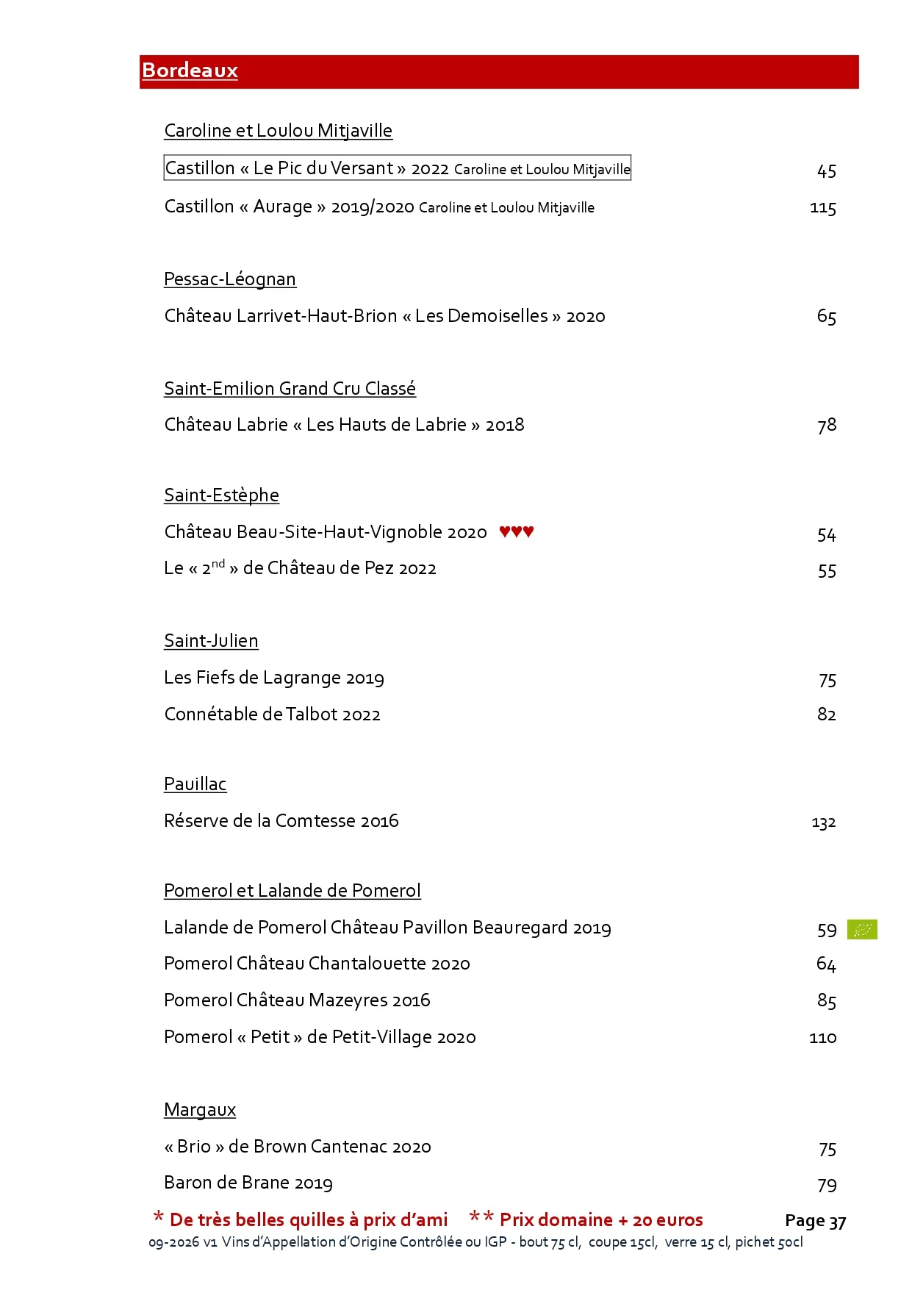Viewport: 912px width, 1290px height.
Task: Select Château Larrivet-Haut-Brion Les Demoiselles 2020
Action: [x=385, y=316]
